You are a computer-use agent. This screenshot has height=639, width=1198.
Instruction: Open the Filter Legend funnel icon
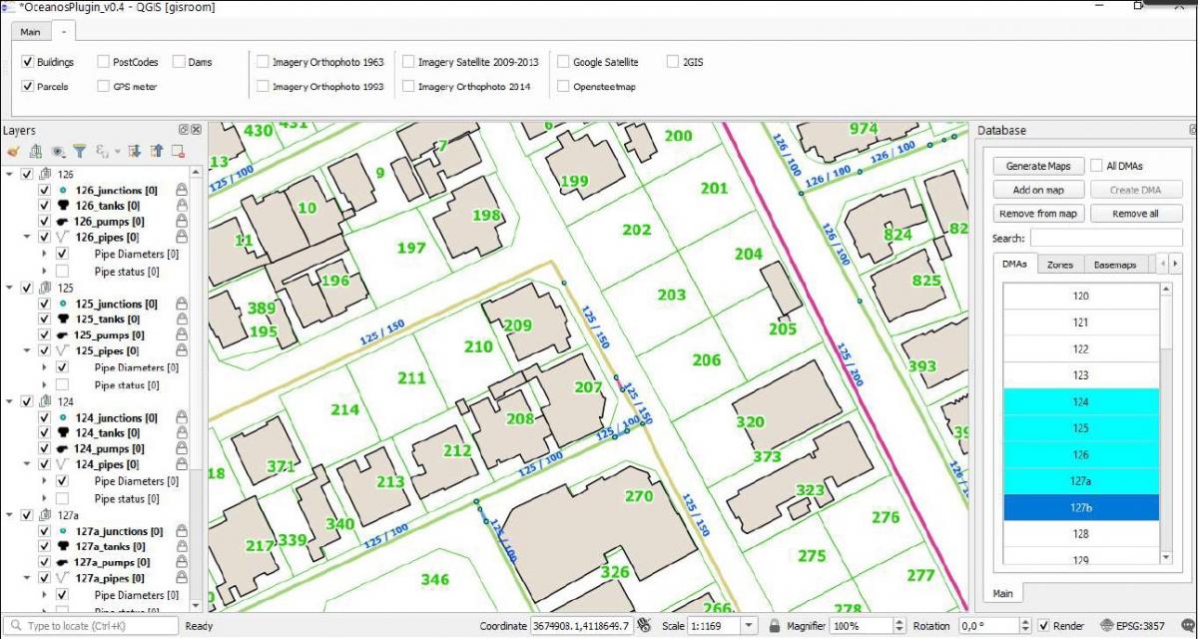coord(80,152)
